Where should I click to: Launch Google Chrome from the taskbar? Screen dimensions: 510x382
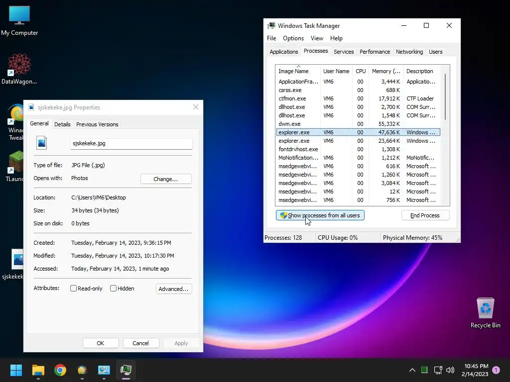[x=60, y=370]
